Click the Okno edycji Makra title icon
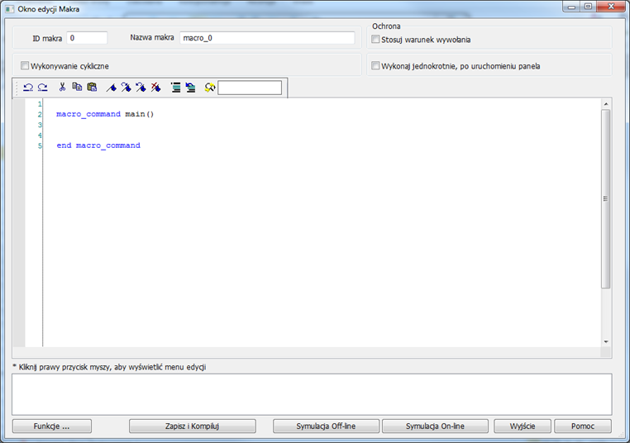The height and width of the screenshot is (443, 630). pos(10,9)
